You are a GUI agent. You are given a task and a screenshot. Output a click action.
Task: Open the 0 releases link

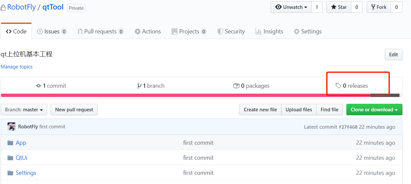coord(352,86)
